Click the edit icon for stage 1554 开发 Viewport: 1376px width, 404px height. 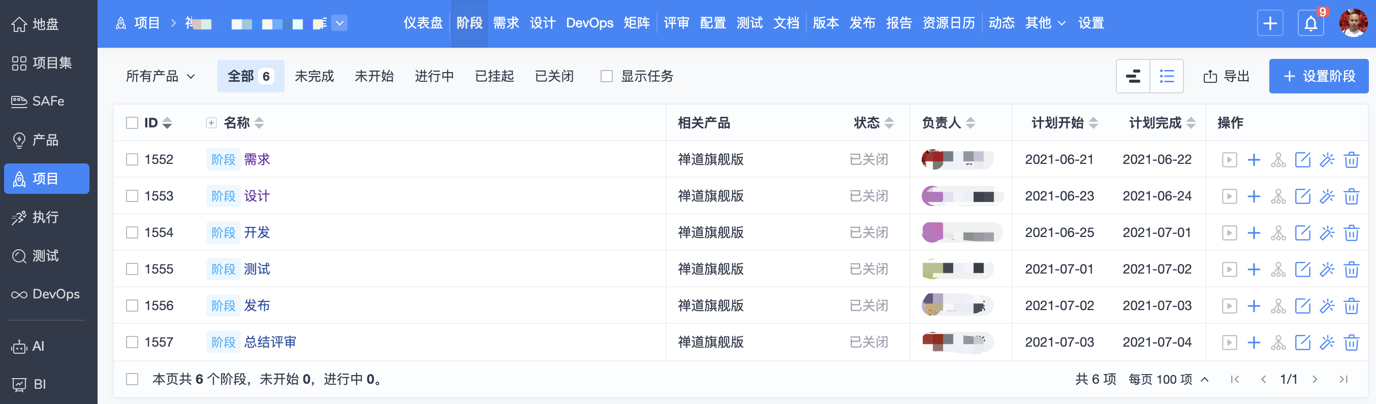click(1302, 232)
